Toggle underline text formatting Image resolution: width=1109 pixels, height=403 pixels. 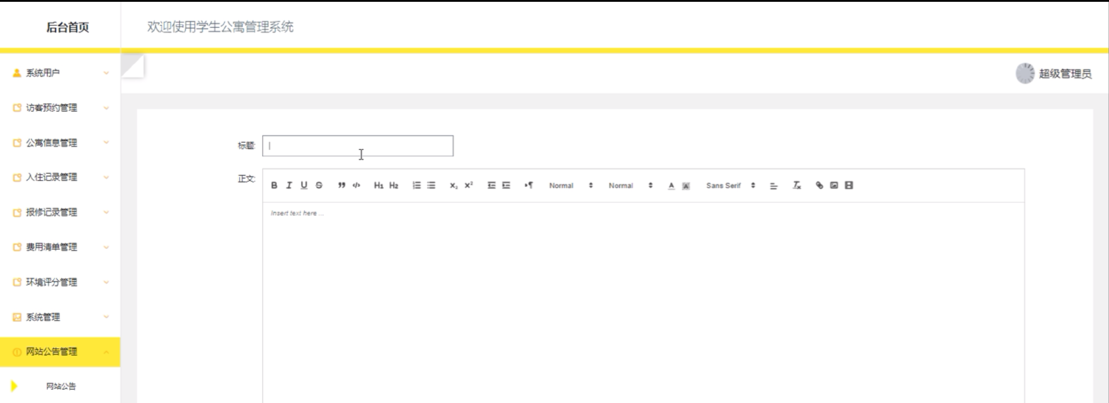(304, 185)
